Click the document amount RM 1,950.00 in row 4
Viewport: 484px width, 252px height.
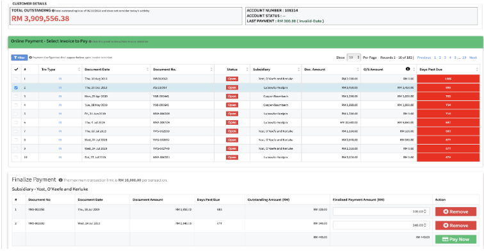(x=350, y=105)
